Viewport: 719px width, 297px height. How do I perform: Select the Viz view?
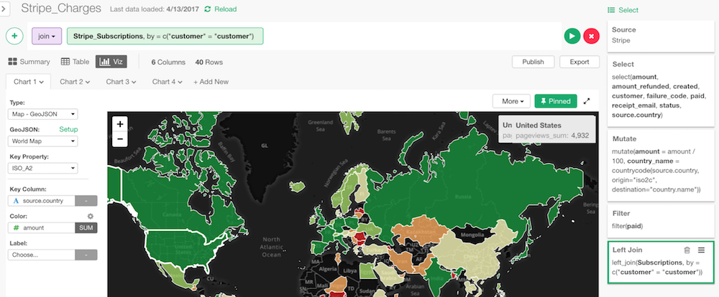[111, 62]
